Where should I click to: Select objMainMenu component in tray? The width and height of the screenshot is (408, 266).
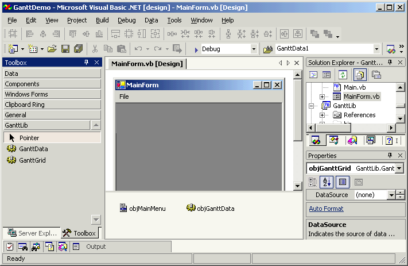(x=142, y=208)
